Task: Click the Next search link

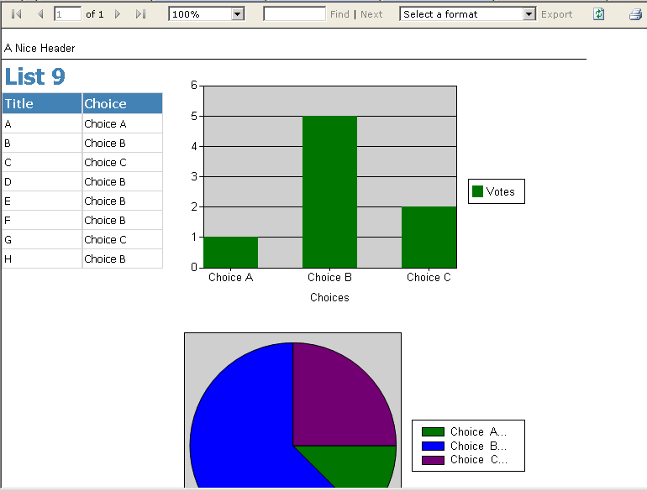Action: (x=371, y=14)
